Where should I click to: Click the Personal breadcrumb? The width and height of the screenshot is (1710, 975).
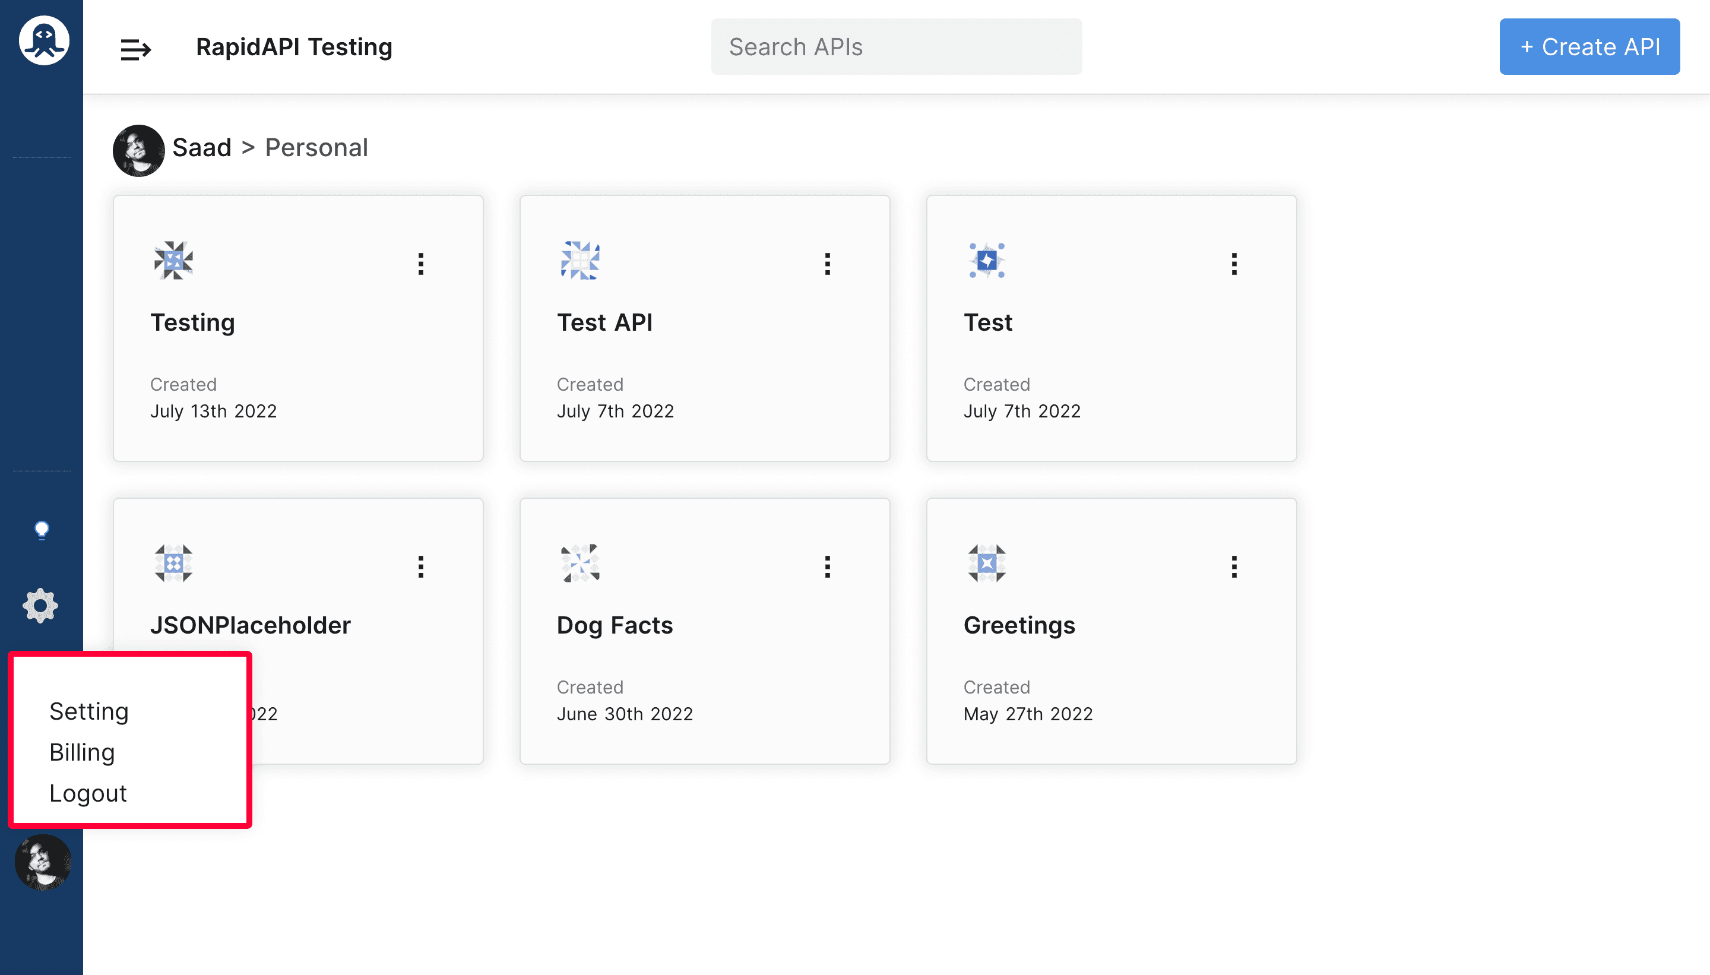click(316, 147)
